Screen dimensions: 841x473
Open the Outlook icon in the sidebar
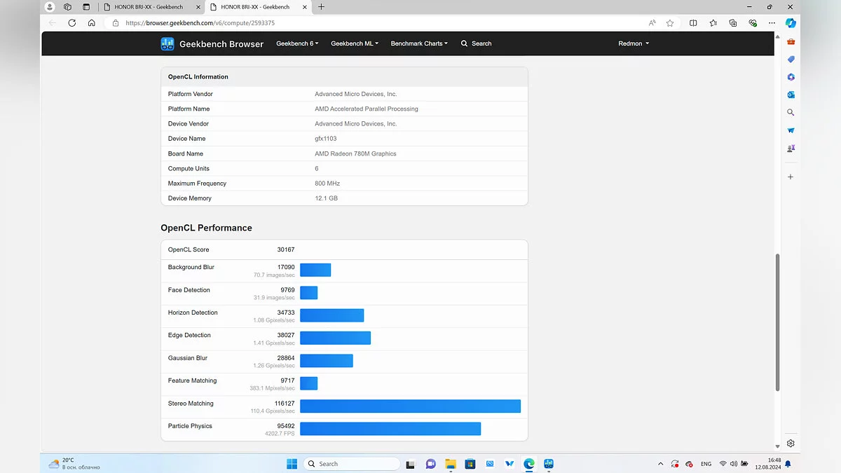(x=791, y=95)
